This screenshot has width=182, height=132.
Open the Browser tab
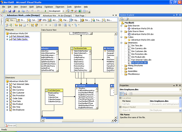click(x=108, y=20)
